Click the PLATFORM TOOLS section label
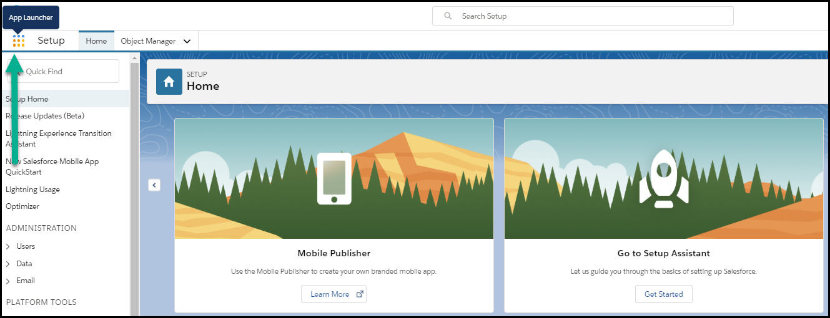Screen dimensions: 830x318 click(x=41, y=302)
